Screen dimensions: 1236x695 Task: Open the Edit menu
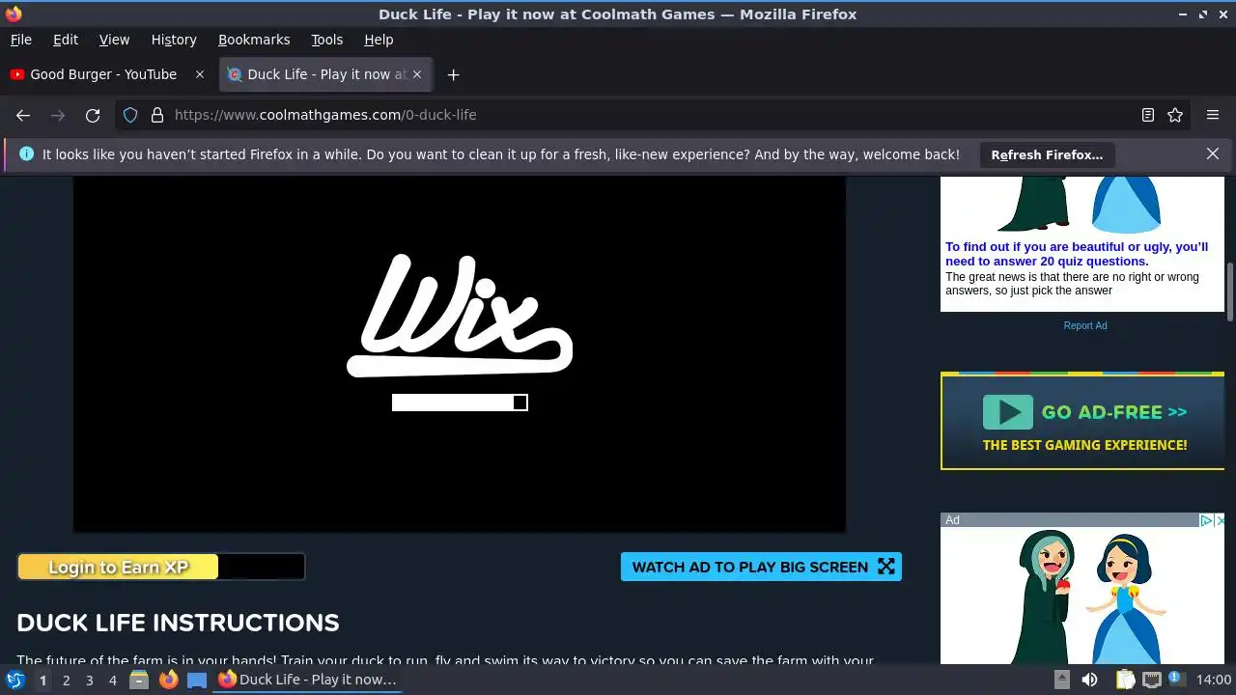click(x=66, y=40)
